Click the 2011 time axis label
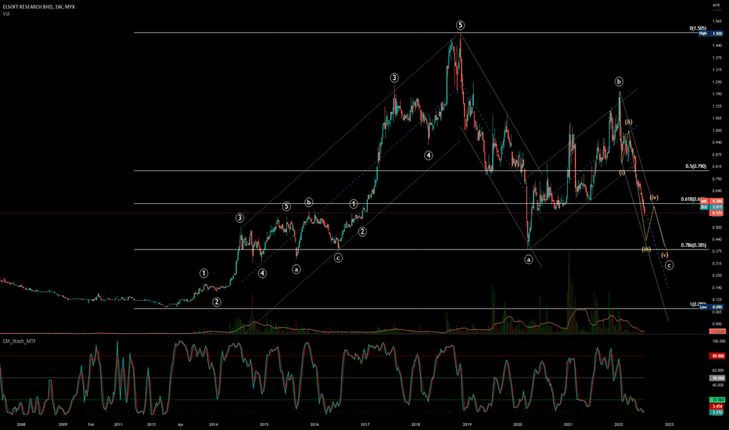 pyautogui.click(x=118, y=425)
